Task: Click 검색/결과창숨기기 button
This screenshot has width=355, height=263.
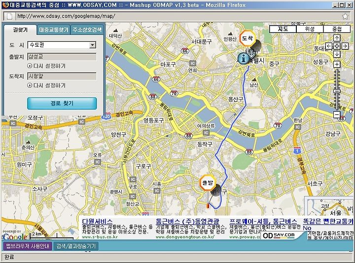Action: click(x=76, y=246)
